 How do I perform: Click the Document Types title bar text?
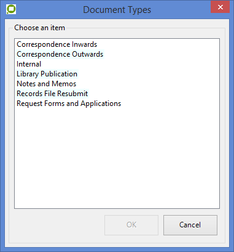[x=117, y=10]
